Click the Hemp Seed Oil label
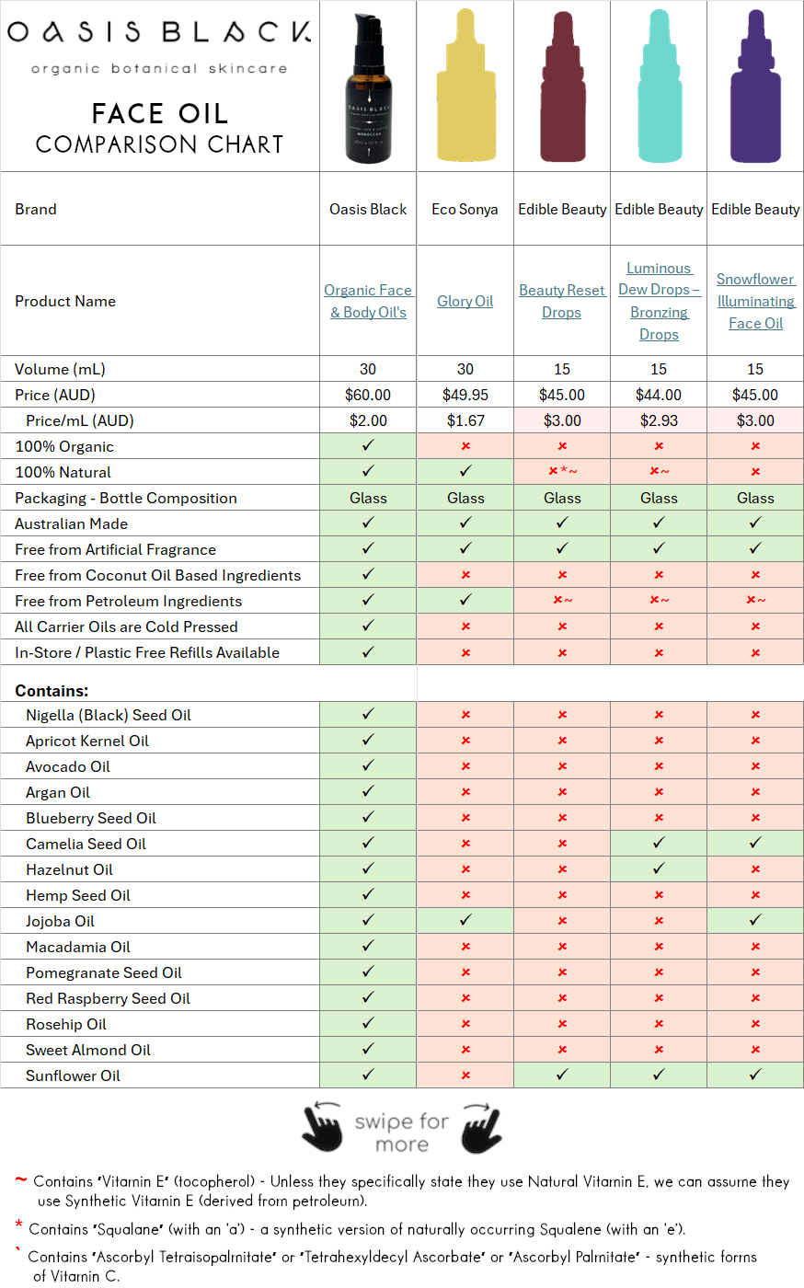Screen dimensions: 804x1288 [78, 895]
